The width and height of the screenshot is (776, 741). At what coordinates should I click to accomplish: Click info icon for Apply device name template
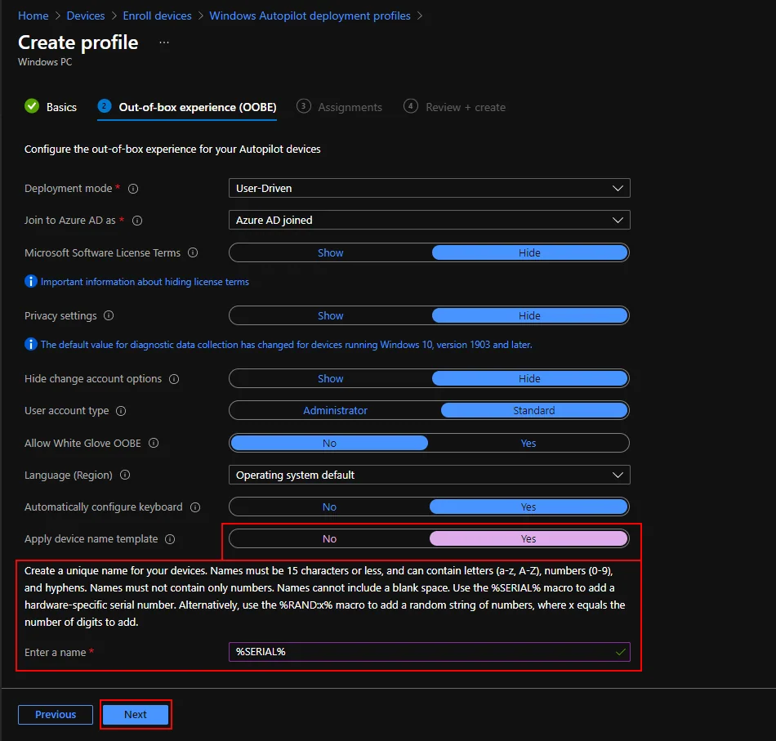click(170, 539)
